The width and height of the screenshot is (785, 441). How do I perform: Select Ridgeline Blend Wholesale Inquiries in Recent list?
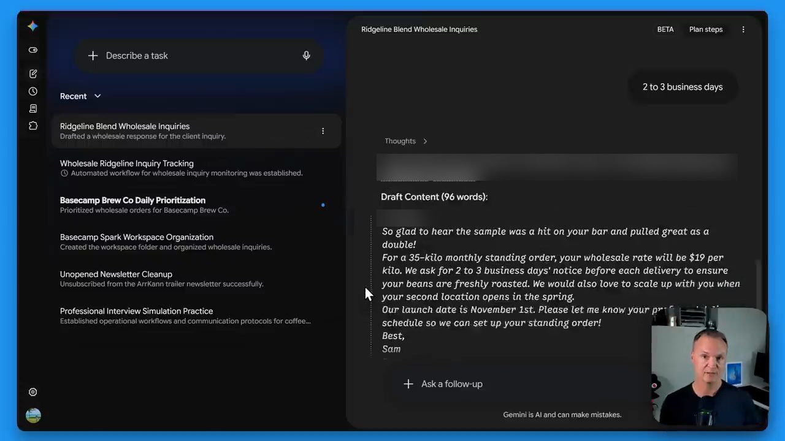(x=196, y=131)
